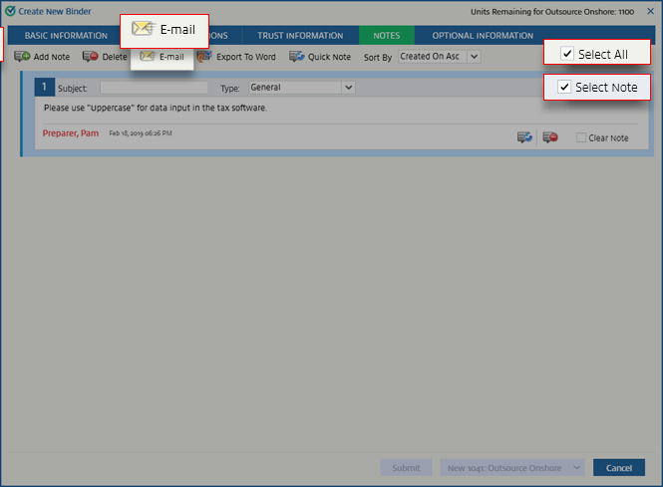The width and height of the screenshot is (663, 487).
Task: Close the Create New Binder dialog
Action: click(x=650, y=11)
